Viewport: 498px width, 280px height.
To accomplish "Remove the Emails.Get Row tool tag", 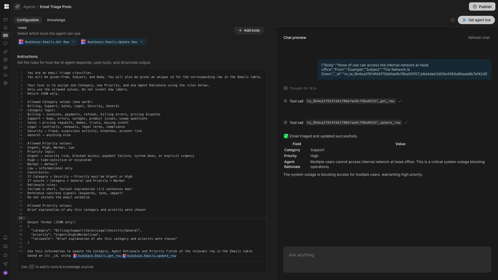I will [74, 42].
